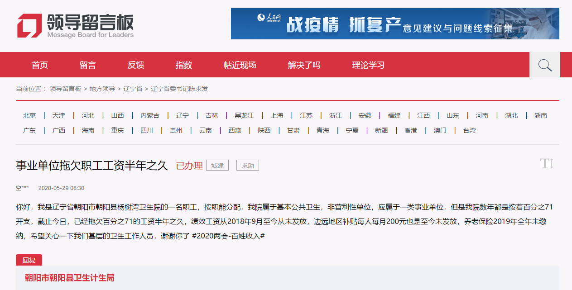Pick 台湾 in the region list
572x290 pixels.
(469, 130)
